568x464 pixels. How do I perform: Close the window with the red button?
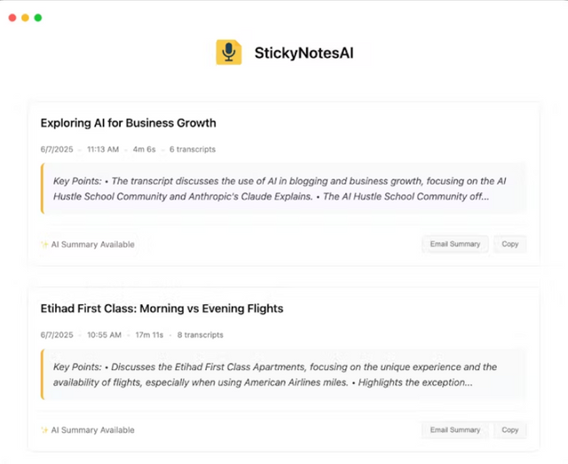coord(12,18)
